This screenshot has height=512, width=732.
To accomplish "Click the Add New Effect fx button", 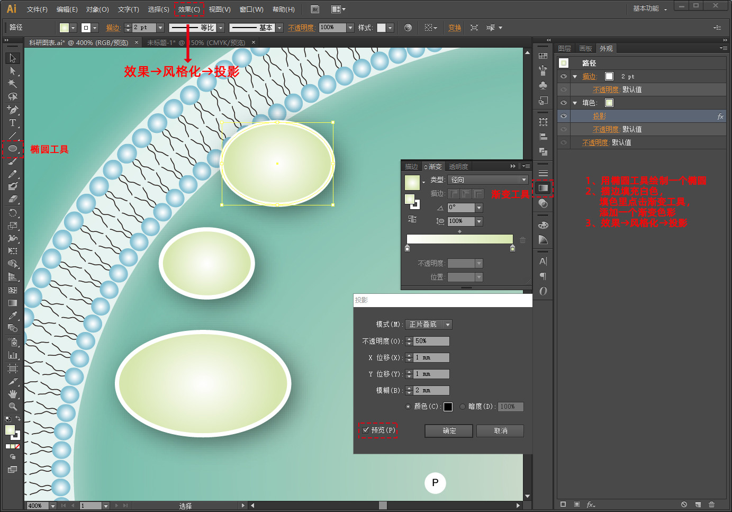I will 591,505.
